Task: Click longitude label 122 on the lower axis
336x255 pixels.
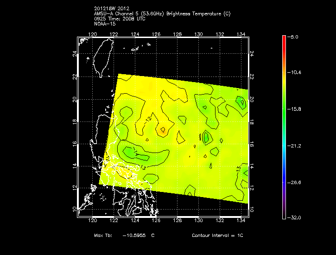Action: click(114, 220)
